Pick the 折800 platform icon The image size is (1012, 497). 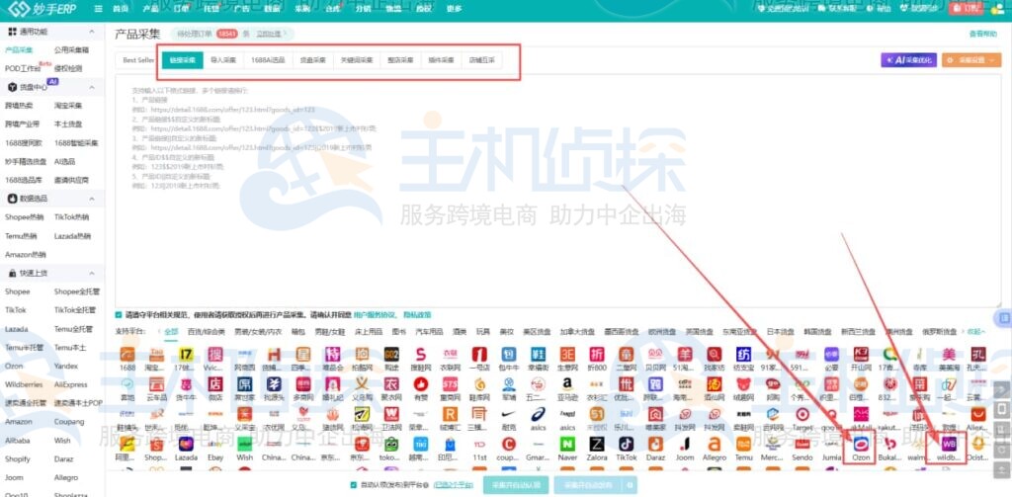[597, 355]
